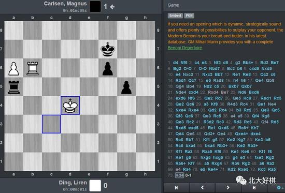Viewport: 285px width, 193px height.
Task: Open the Benoni Repertoire link
Action: 184,48
